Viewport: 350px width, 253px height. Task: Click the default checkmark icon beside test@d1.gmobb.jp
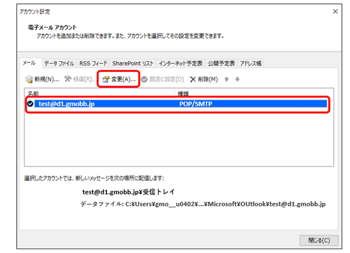pyautogui.click(x=30, y=104)
